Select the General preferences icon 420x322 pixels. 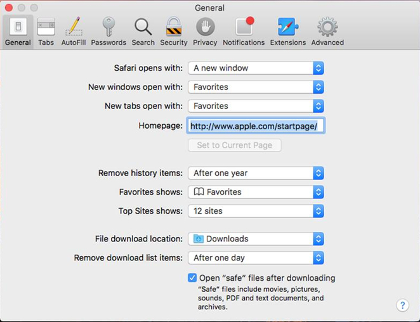point(18,32)
